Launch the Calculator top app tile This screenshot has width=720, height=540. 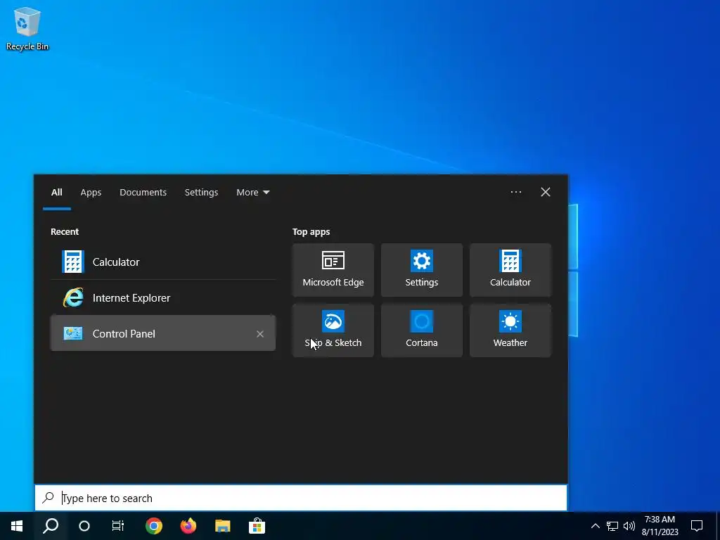click(x=510, y=270)
